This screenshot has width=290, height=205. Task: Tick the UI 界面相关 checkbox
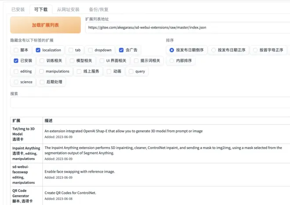pyautogui.click(x=102, y=61)
